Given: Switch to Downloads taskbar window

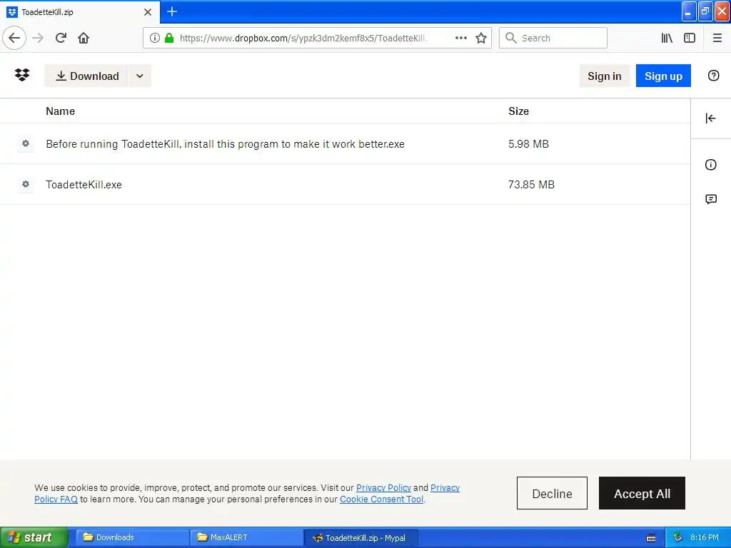Looking at the screenshot, I should 132,537.
